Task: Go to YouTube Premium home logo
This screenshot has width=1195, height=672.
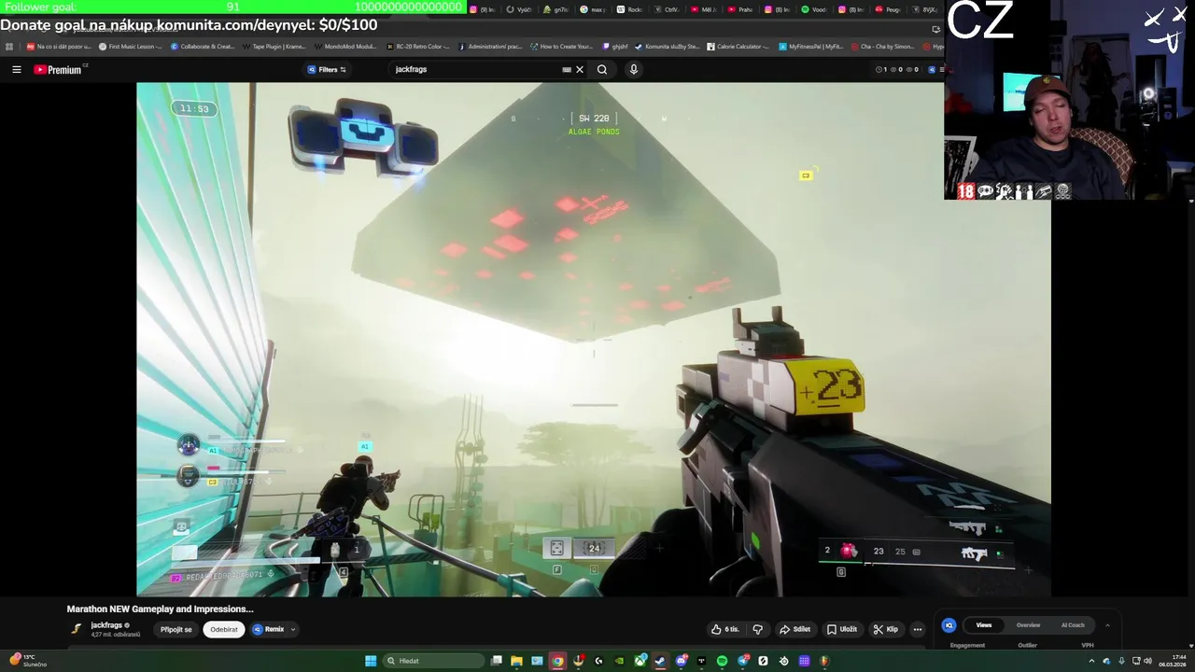Action: coord(60,69)
